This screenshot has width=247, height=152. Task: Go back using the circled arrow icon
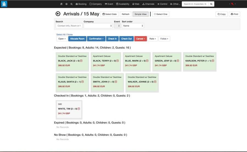[x=58, y=14]
